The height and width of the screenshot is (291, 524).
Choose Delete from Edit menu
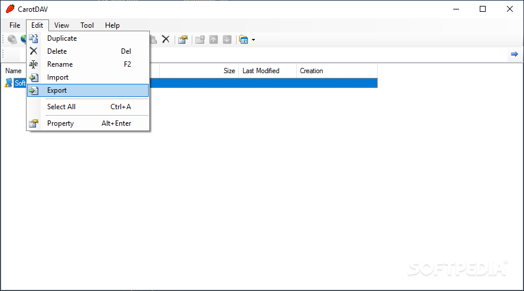pyautogui.click(x=88, y=51)
